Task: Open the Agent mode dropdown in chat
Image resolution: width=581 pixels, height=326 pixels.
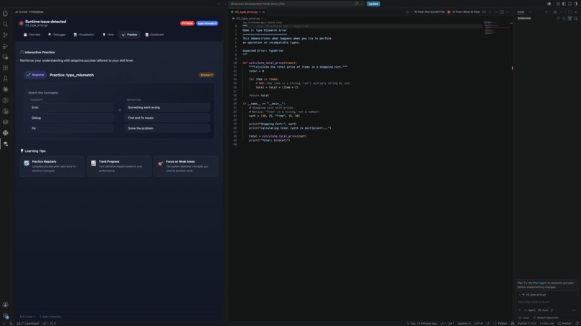Action: (x=530, y=310)
